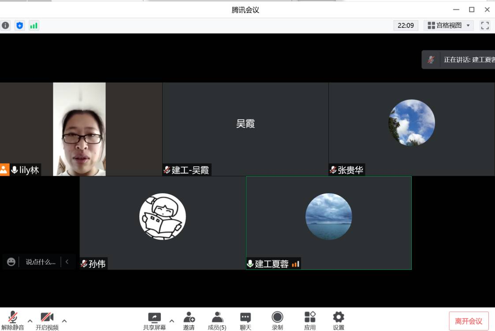Enter full screen mode
The image size is (495, 331).
pyautogui.click(x=485, y=26)
